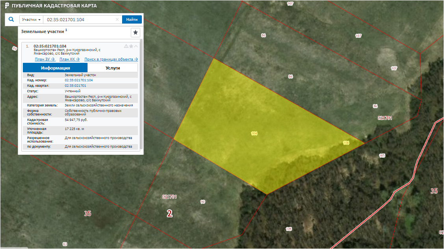
Task: Click the Public Cadastral Map logo
Action: 7,6
